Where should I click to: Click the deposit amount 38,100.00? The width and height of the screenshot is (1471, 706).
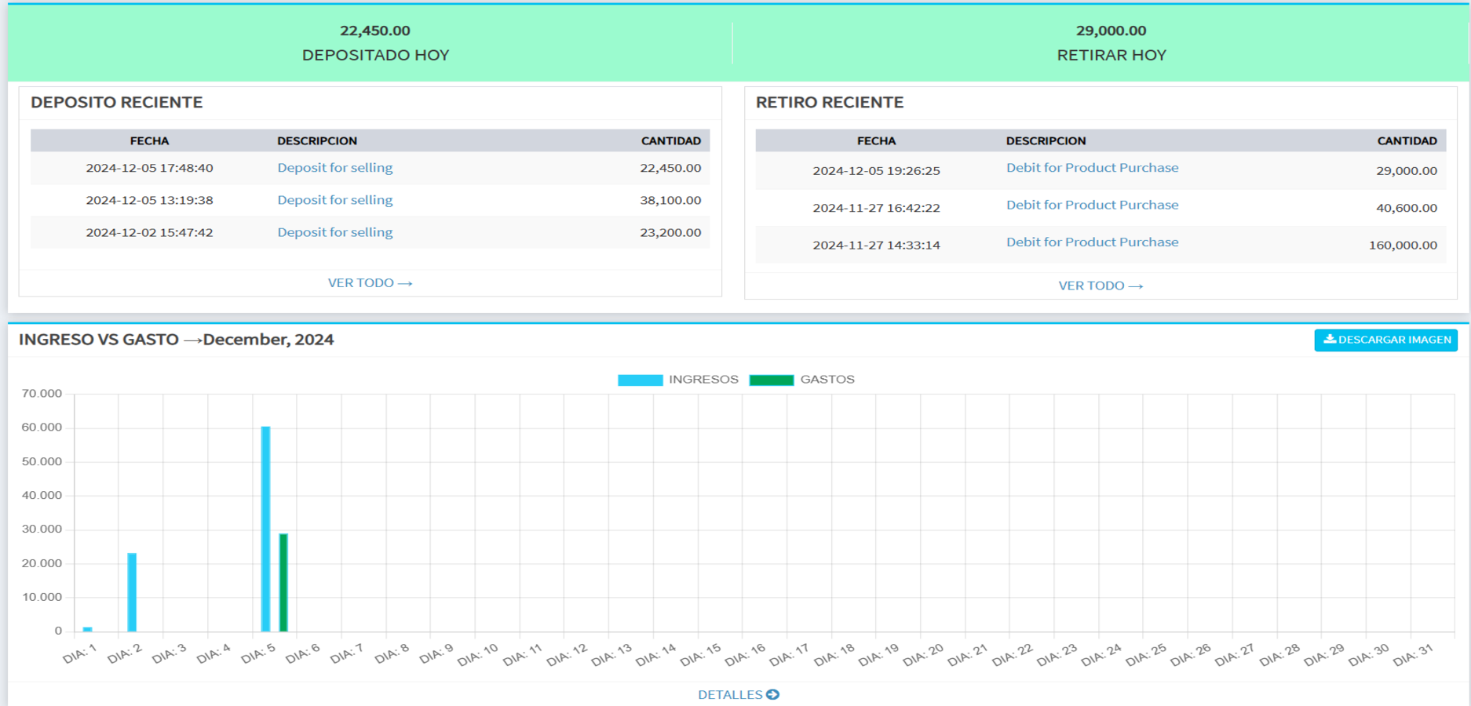[670, 200]
